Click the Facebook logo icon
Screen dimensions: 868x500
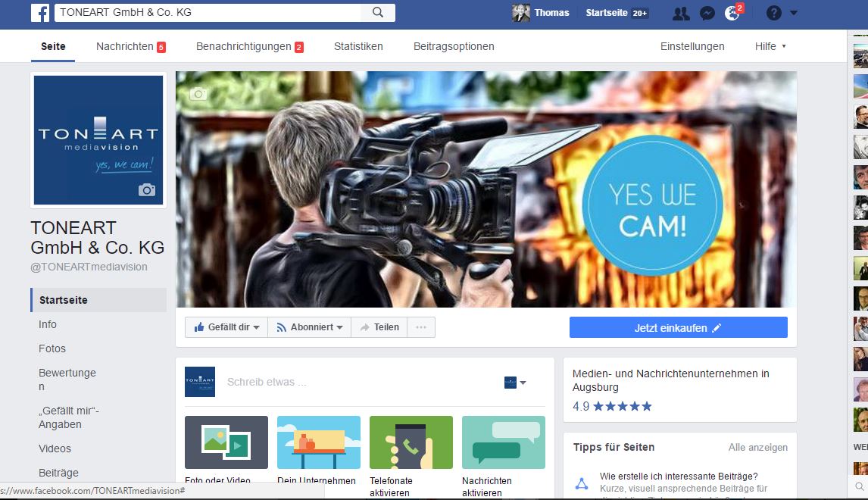40,13
